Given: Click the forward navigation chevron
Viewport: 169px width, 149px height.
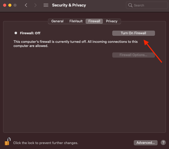Looking at the screenshot, I should tap(35, 5).
